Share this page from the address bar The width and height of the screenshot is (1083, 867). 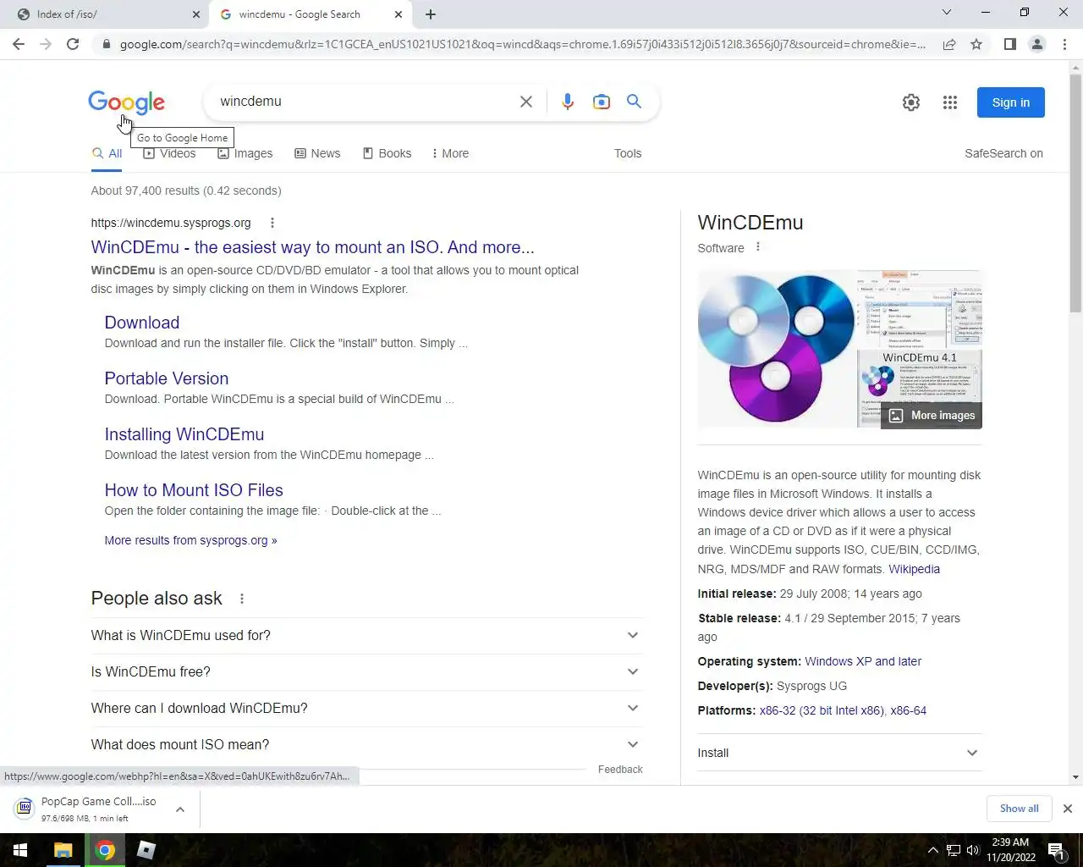949,44
